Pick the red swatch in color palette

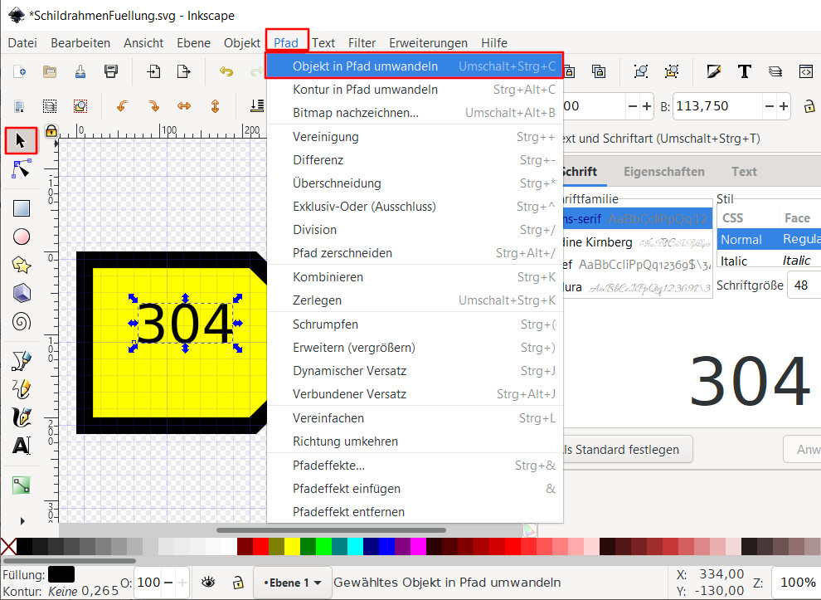(x=261, y=546)
